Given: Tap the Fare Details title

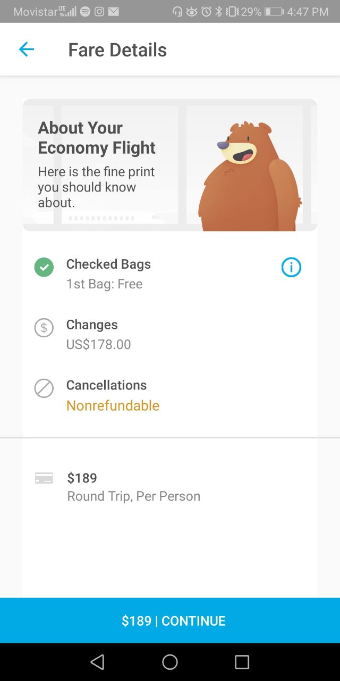Looking at the screenshot, I should pos(117,50).
